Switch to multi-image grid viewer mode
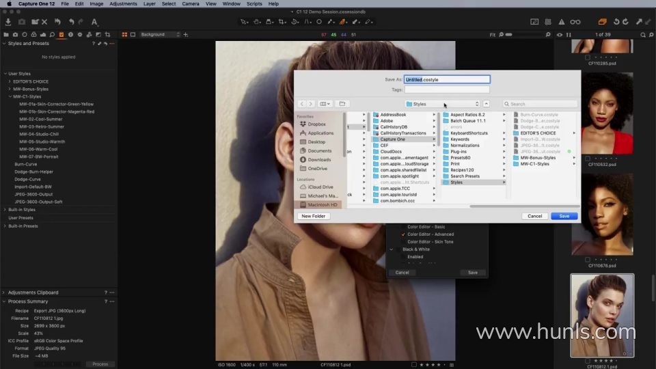Screen dimensions: 656x369 tap(124, 34)
